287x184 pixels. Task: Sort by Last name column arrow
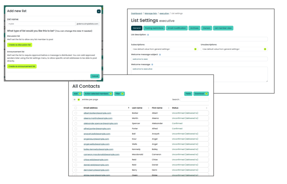tap(149, 108)
